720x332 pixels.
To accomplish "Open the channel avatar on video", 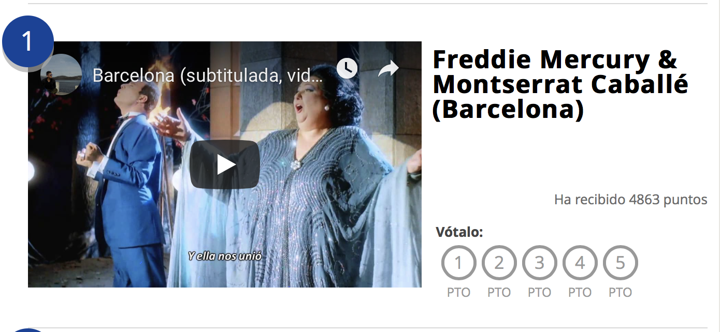I will 61,74.
